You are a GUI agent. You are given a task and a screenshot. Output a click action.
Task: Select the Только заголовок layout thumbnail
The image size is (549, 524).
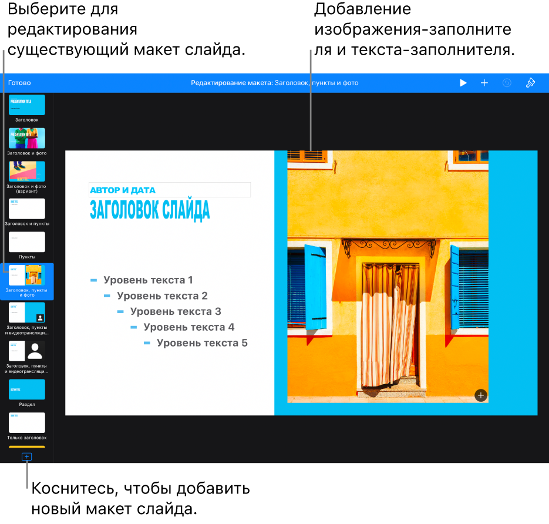click(27, 422)
